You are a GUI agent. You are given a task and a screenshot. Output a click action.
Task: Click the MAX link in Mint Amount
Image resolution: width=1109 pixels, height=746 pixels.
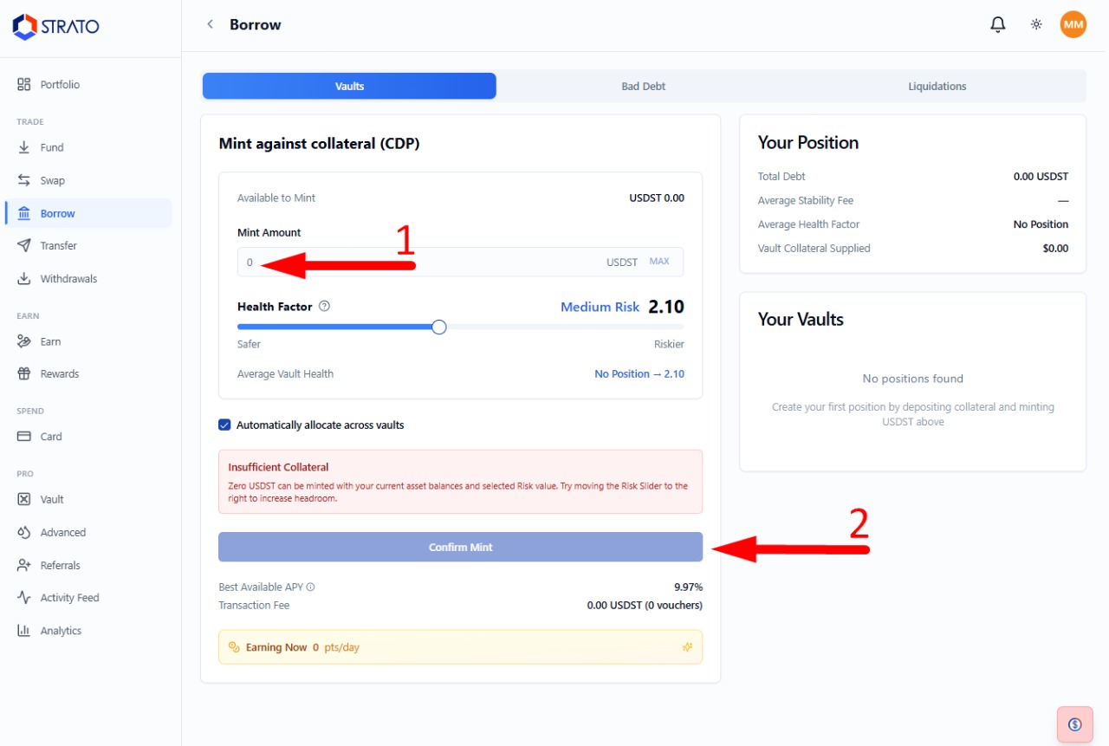(659, 262)
